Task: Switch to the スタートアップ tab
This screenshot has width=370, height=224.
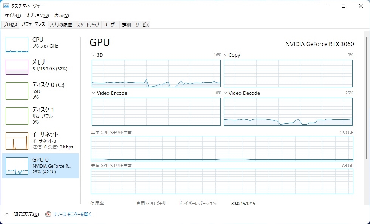Action: 88,25
